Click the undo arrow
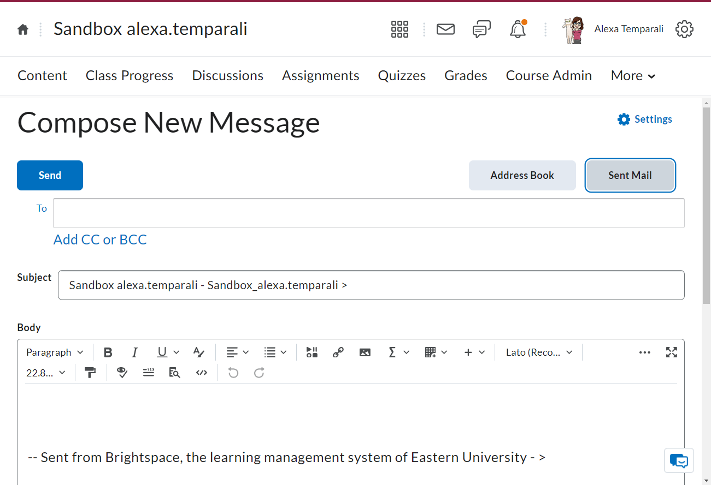The width and height of the screenshot is (711, 485). tap(233, 373)
